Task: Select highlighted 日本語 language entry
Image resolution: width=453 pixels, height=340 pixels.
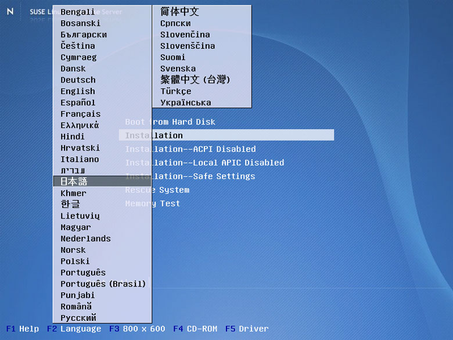Action: pos(102,181)
